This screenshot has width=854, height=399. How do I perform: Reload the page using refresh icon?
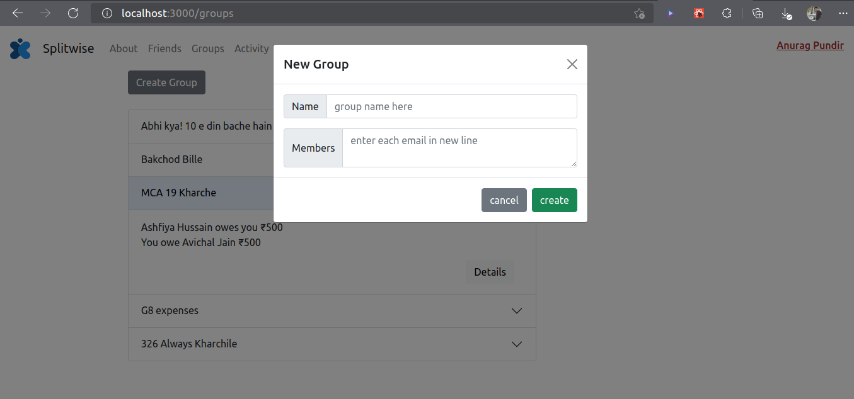point(73,13)
